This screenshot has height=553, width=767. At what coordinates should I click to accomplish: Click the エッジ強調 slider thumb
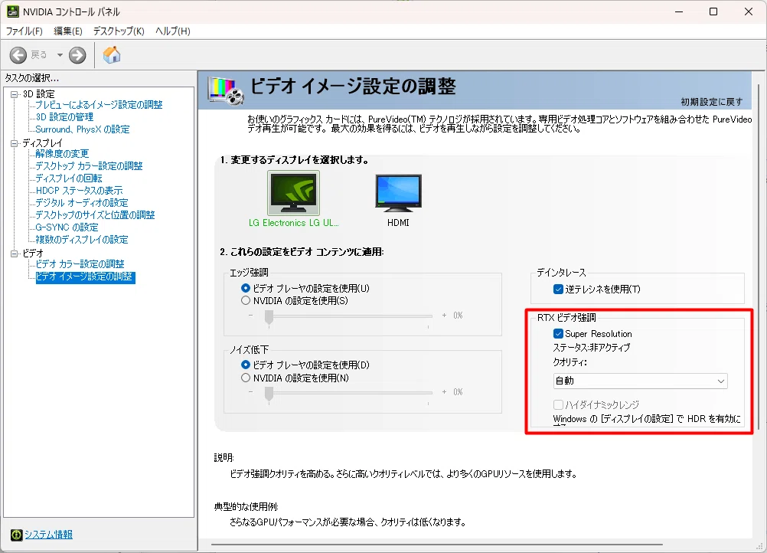point(269,317)
